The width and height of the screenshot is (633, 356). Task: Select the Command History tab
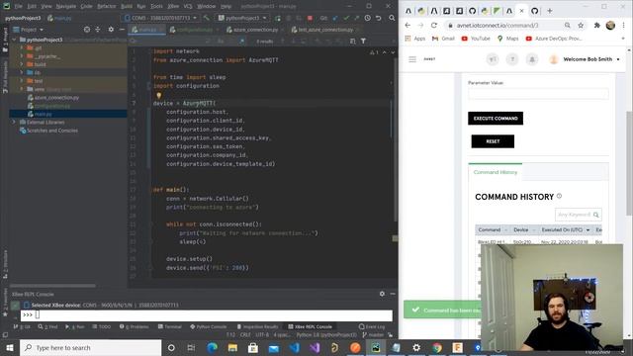[x=495, y=172]
